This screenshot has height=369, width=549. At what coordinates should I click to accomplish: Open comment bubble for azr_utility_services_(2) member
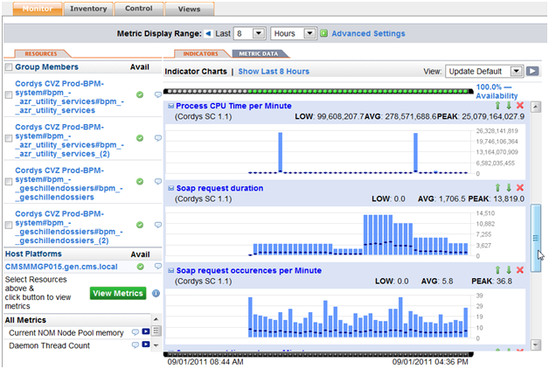(x=158, y=138)
